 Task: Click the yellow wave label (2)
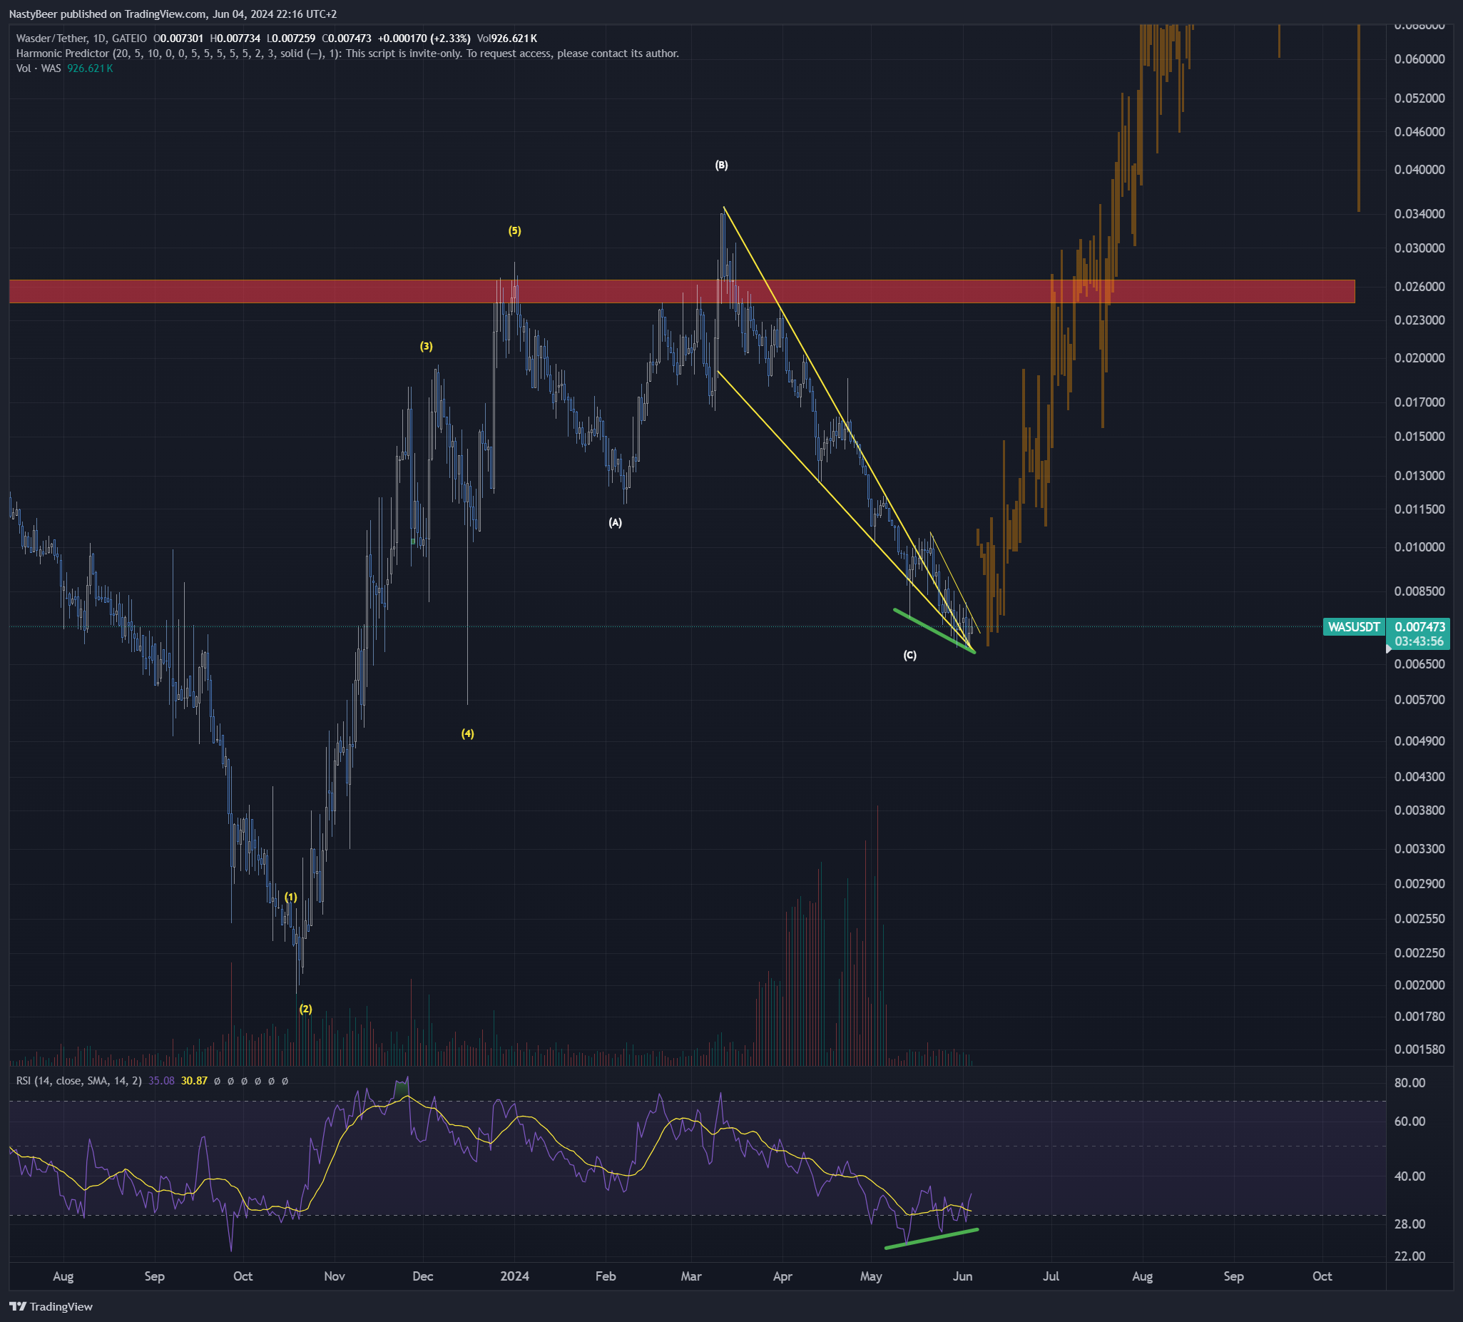[305, 1008]
